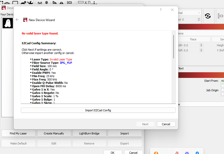Viewport: 224px width, 154px height.
Task: Increase the X Shift 0.0 stepper
Action: click(201, 49)
